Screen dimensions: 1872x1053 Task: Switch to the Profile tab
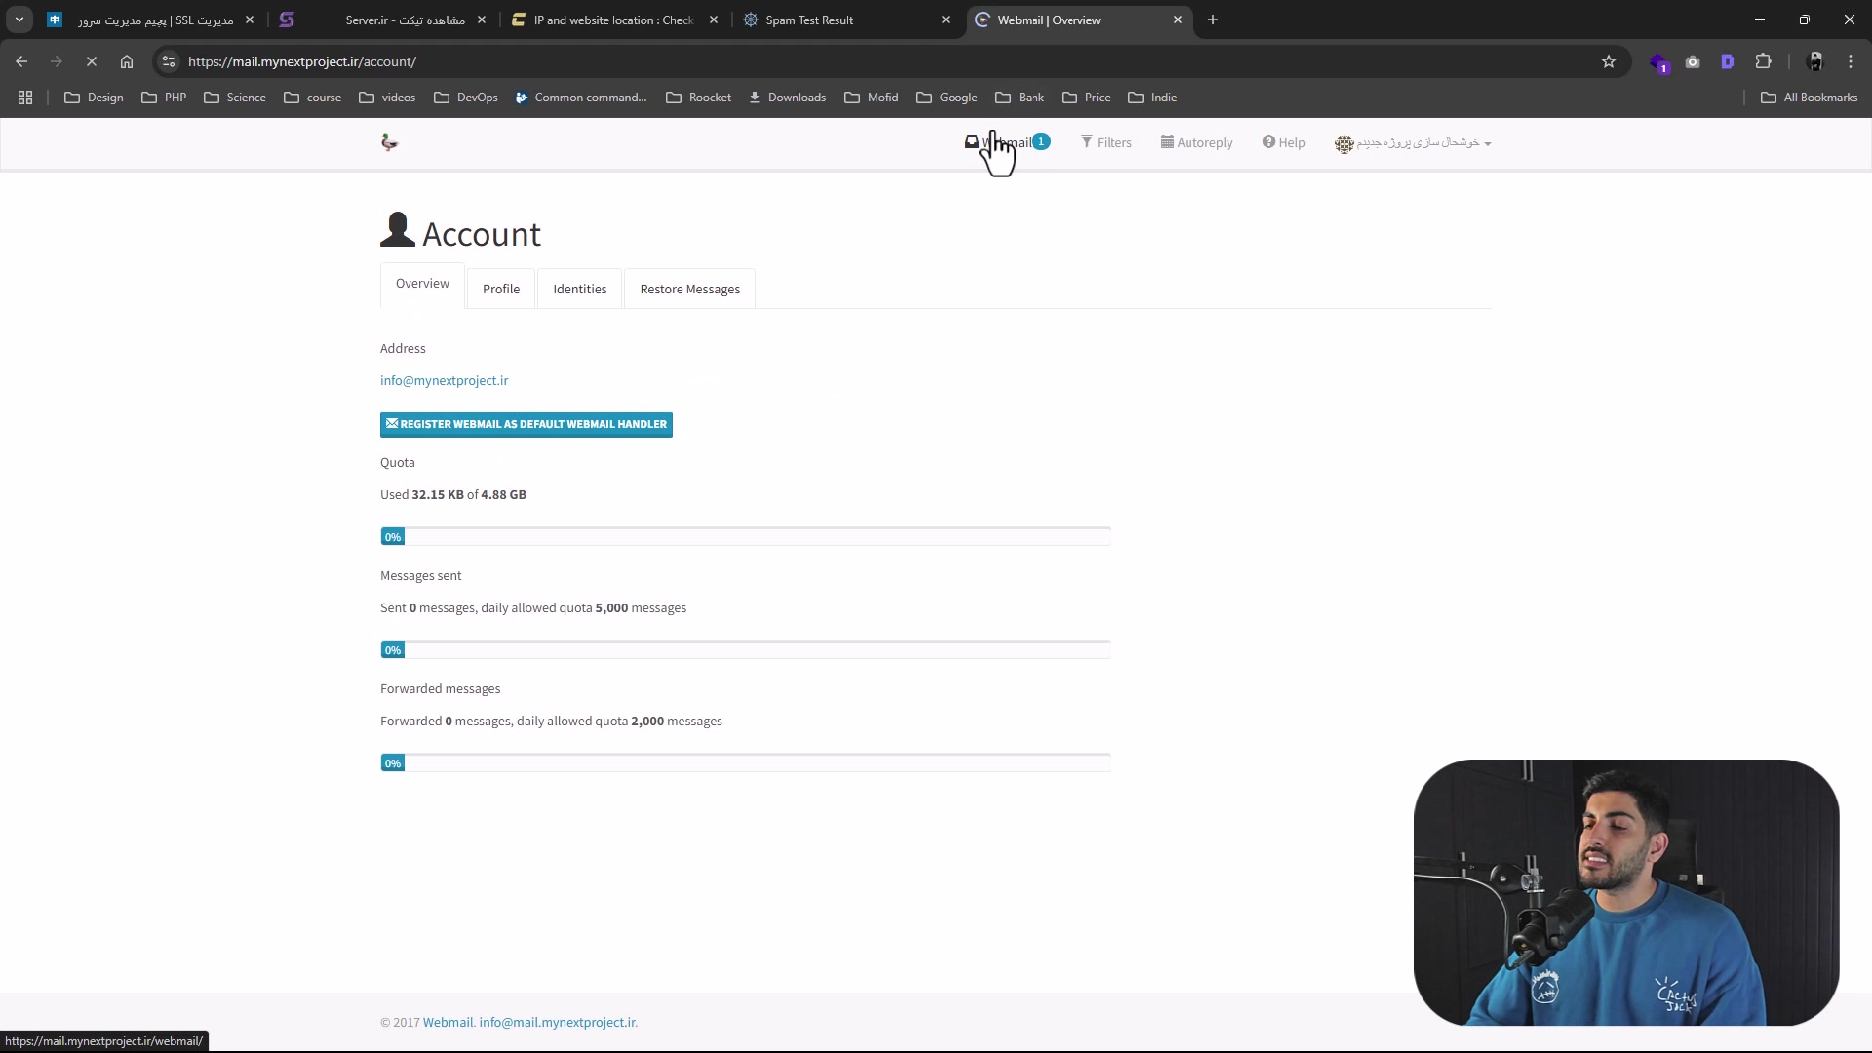pos(501,290)
